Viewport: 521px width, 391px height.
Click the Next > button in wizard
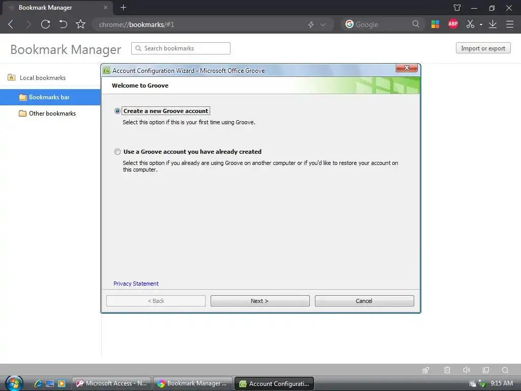(260, 301)
